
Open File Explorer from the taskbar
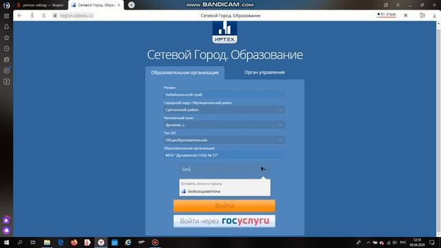point(47,242)
